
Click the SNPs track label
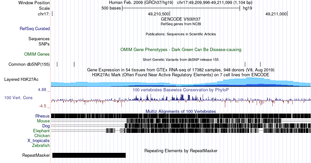click(x=44, y=44)
